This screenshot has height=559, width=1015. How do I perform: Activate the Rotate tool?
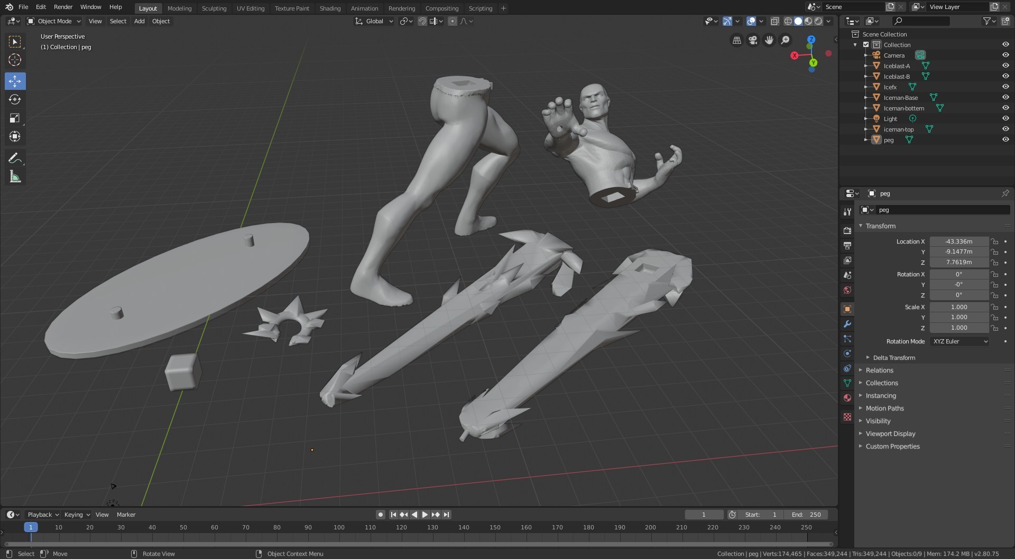tap(15, 100)
